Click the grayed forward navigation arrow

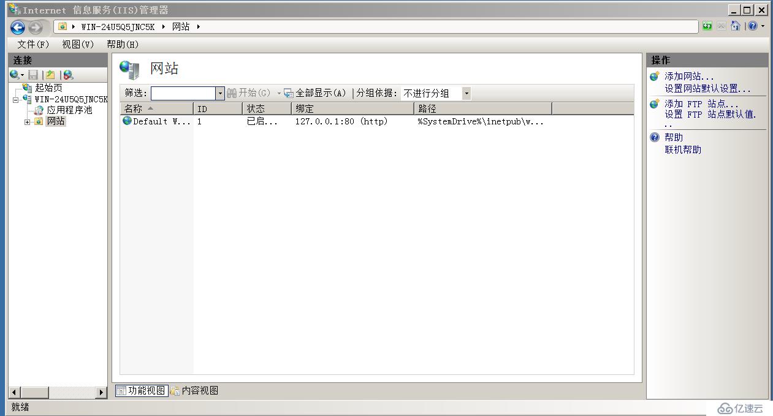36,27
